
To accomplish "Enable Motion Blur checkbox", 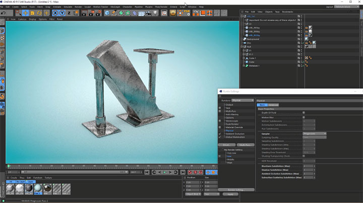I will (304, 118).
